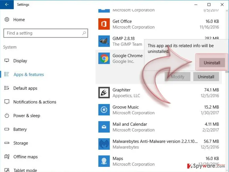The image size is (229, 172).
Task: Select the Maps app icon
Action: [x=104, y=161]
